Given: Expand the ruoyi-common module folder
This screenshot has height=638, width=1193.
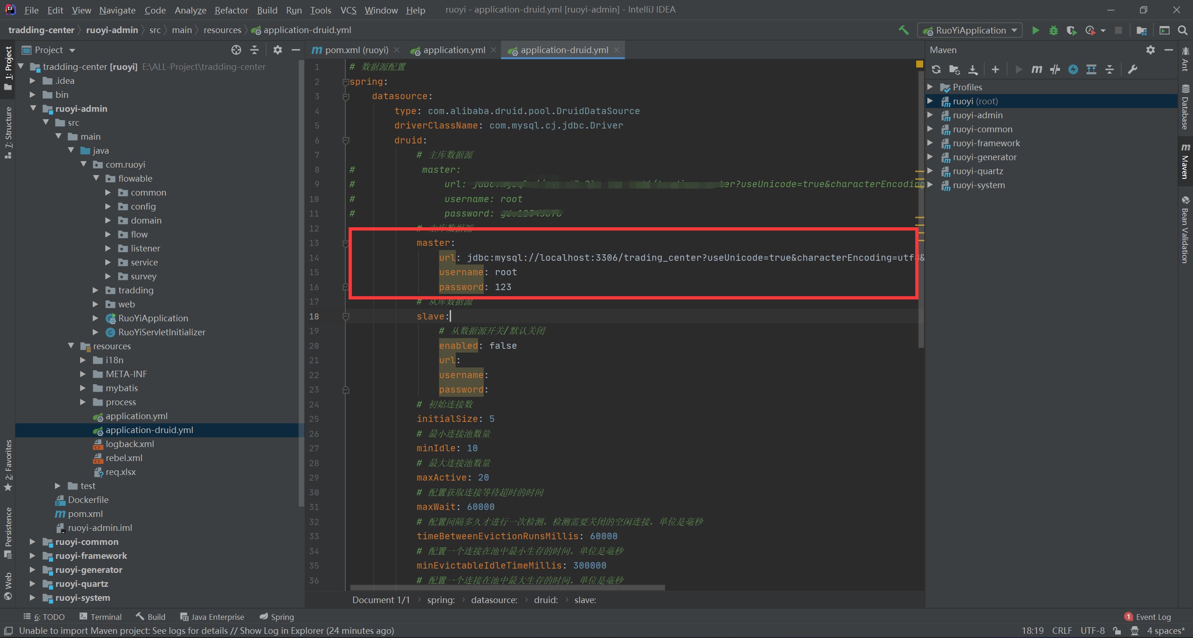Looking at the screenshot, I should (x=32, y=542).
